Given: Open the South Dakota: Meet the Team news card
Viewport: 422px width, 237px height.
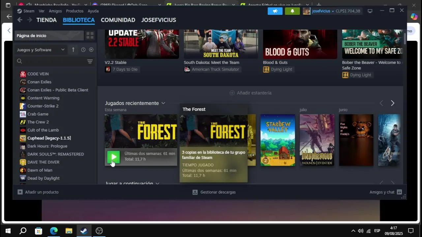Looking at the screenshot, I should pos(221,44).
